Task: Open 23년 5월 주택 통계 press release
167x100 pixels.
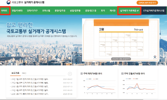Action: coord(30,86)
